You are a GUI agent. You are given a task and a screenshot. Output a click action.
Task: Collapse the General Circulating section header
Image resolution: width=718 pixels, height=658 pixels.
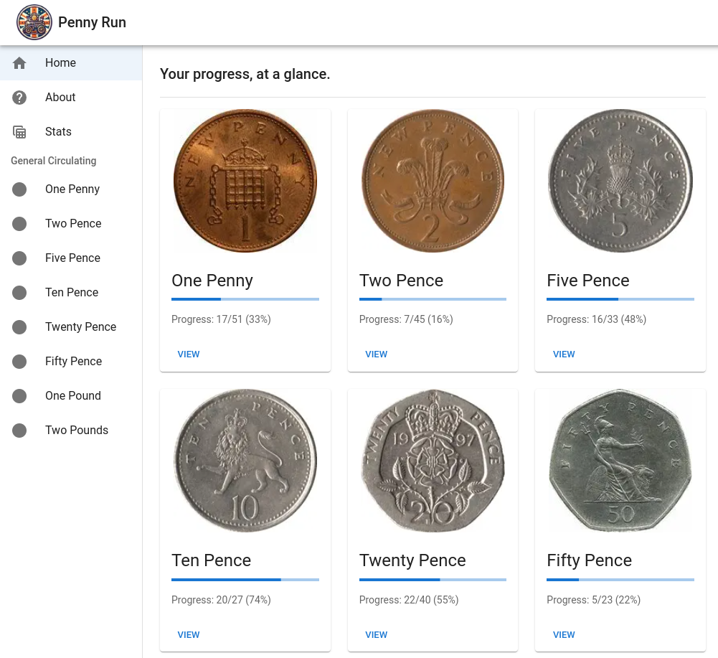[53, 161]
